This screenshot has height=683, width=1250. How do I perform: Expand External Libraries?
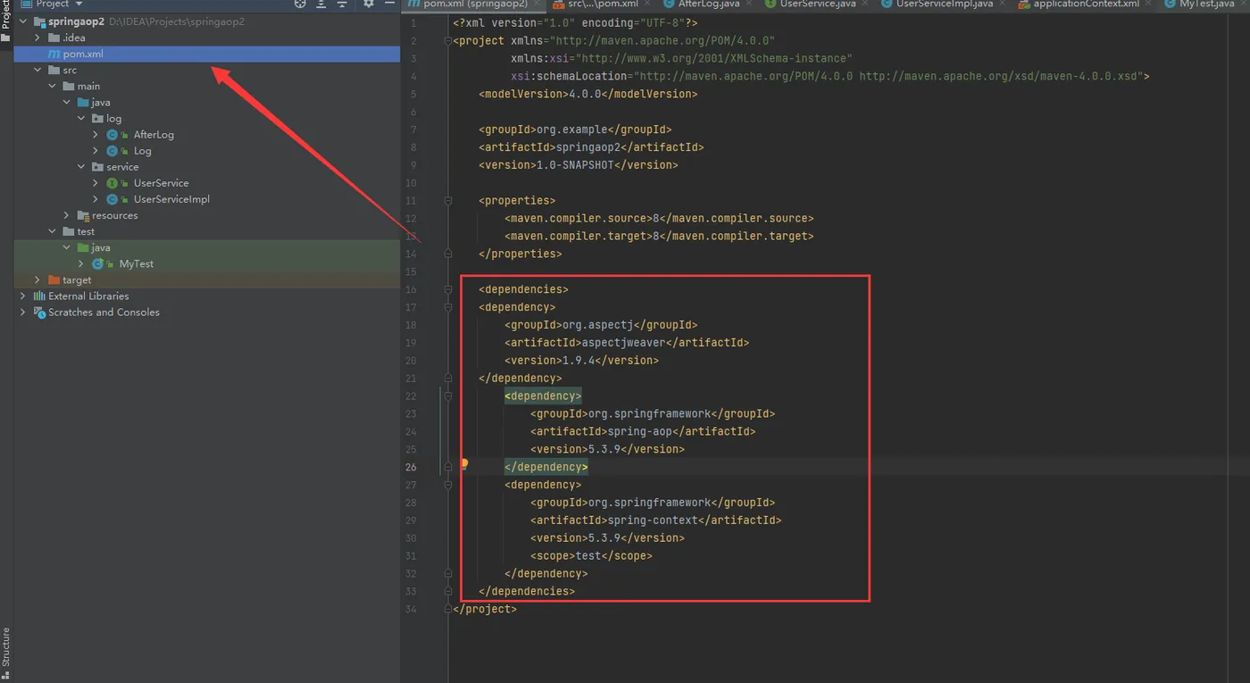click(23, 296)
